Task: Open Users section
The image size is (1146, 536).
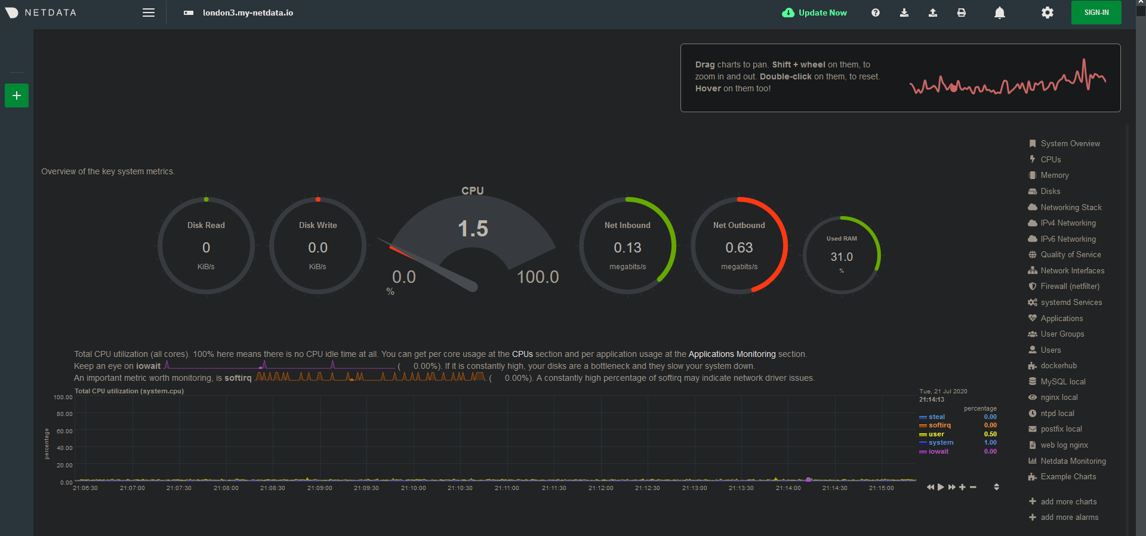Action: pos(1051,350)
